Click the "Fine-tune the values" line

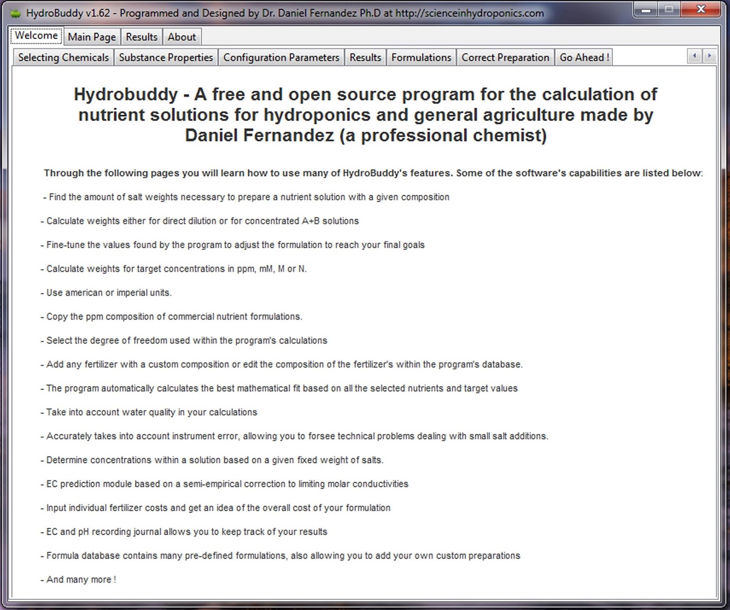click(x=232, y=245)
